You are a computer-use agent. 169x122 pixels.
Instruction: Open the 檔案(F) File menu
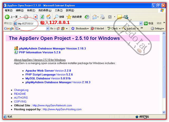9,10
